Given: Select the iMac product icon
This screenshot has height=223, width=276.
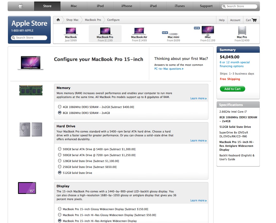Looking at the screenshot, I should click(x=208, y=30).
